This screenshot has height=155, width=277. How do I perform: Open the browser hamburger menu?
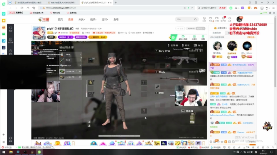point(274,8)
